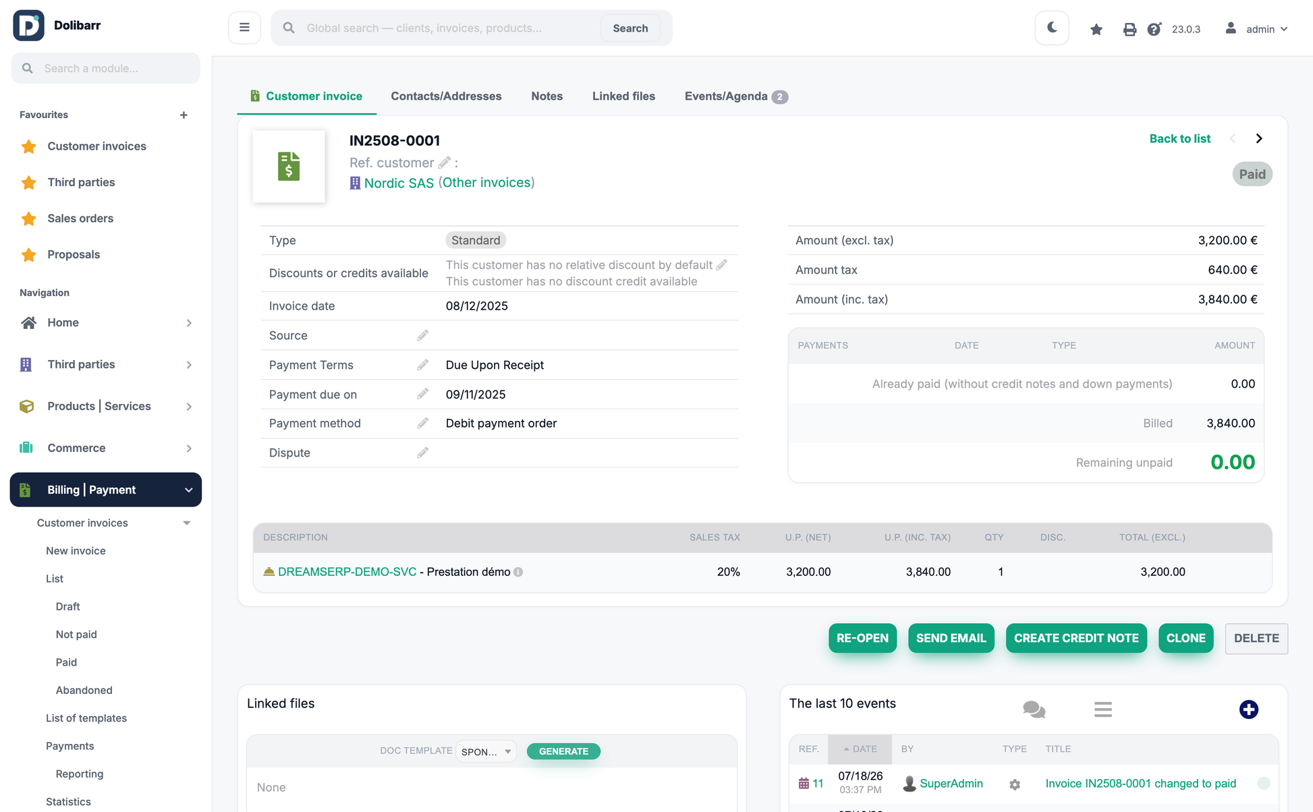Screen dimensions: 1313x812
Task: Click the Products | Services box icon
Action: pyautogui.click(x=26, y=406)
